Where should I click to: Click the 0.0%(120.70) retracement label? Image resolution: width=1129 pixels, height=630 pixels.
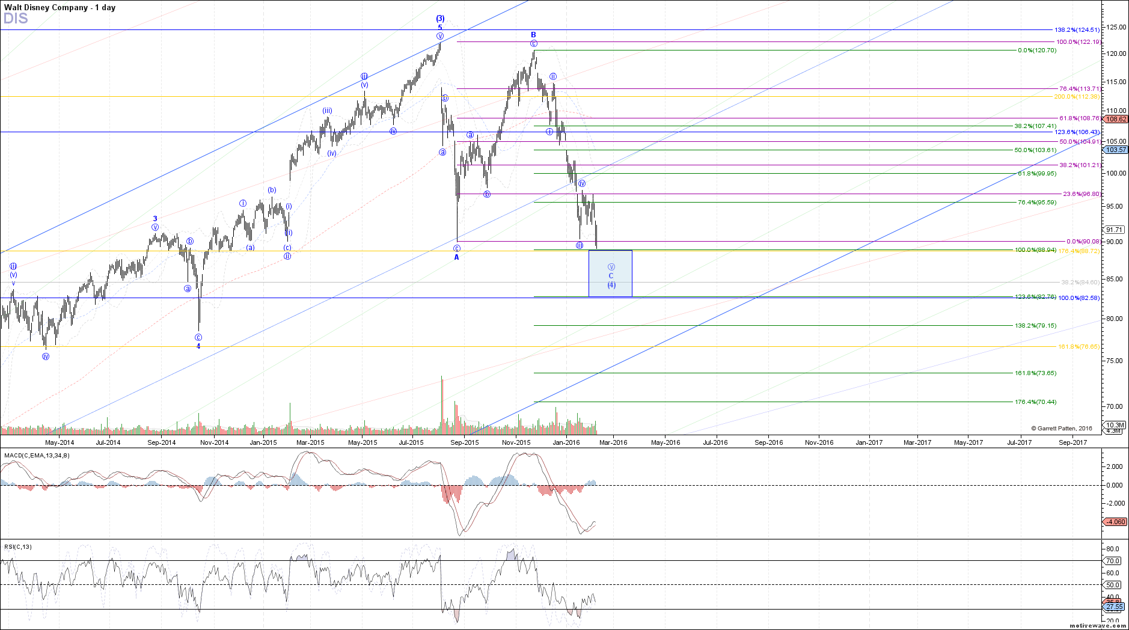1037,50
